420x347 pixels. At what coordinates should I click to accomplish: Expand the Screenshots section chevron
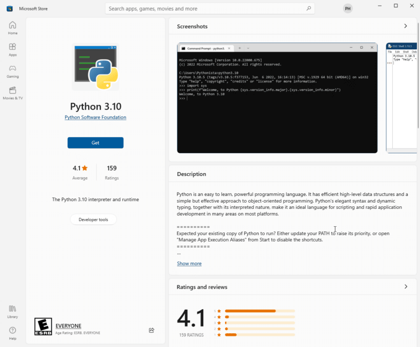(405, 26)
